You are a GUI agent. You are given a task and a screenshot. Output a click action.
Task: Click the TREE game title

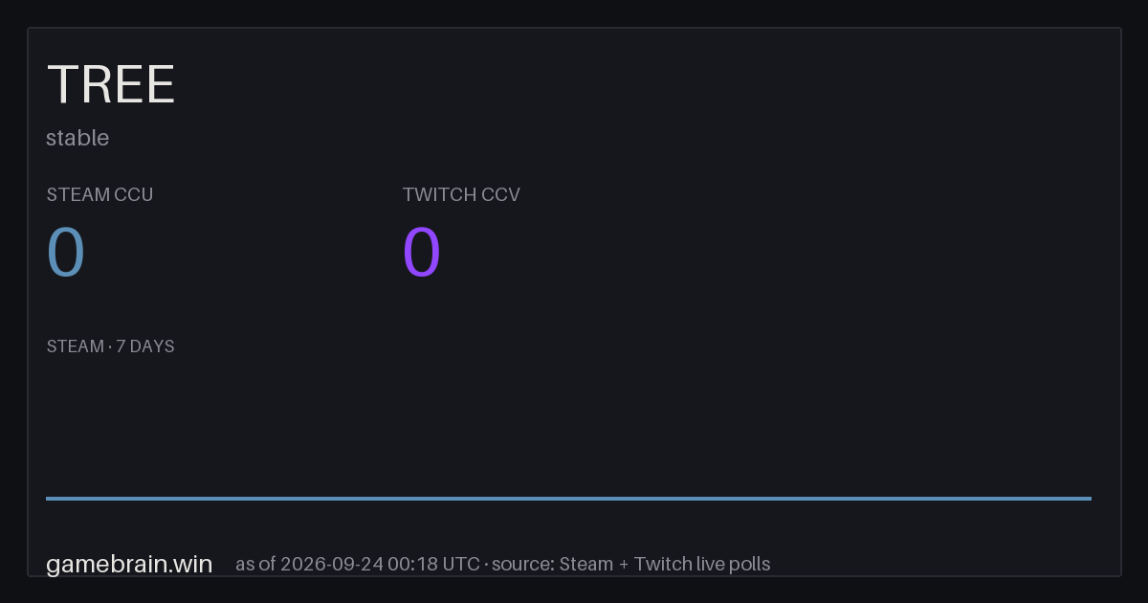point(111,85)
